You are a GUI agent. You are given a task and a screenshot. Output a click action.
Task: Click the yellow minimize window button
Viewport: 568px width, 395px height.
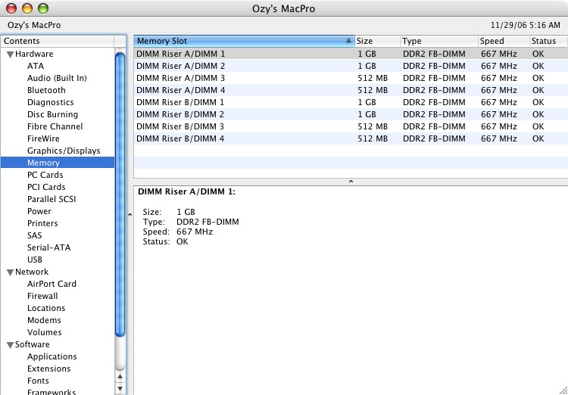27,9
